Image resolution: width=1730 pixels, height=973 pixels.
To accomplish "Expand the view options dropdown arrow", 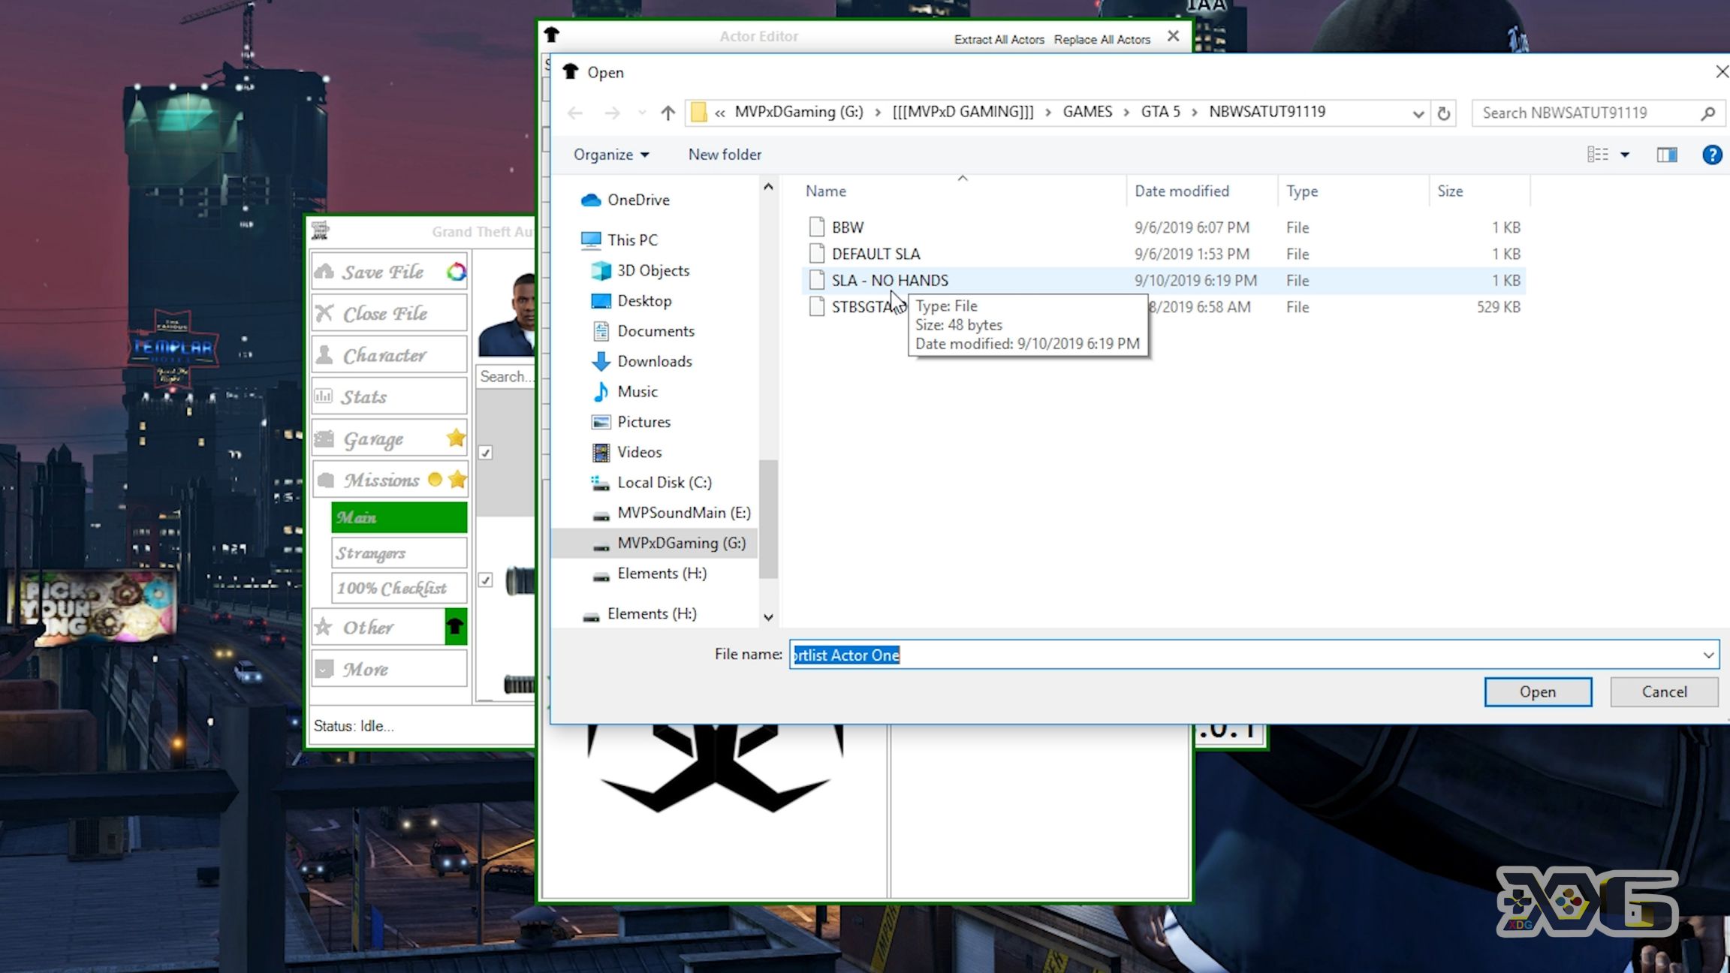I will pos(1624,155).
